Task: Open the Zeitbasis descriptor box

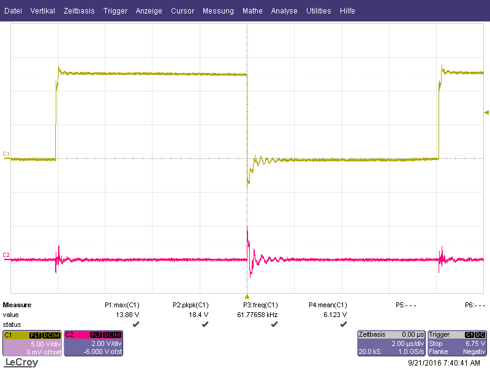Action: pyautogui.click(x=391, y=343)
